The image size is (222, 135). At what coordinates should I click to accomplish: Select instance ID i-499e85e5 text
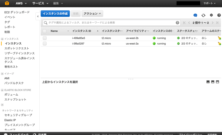tap(79, 38)
